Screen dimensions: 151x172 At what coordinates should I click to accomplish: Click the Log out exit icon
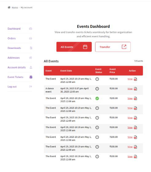(31, 86)
